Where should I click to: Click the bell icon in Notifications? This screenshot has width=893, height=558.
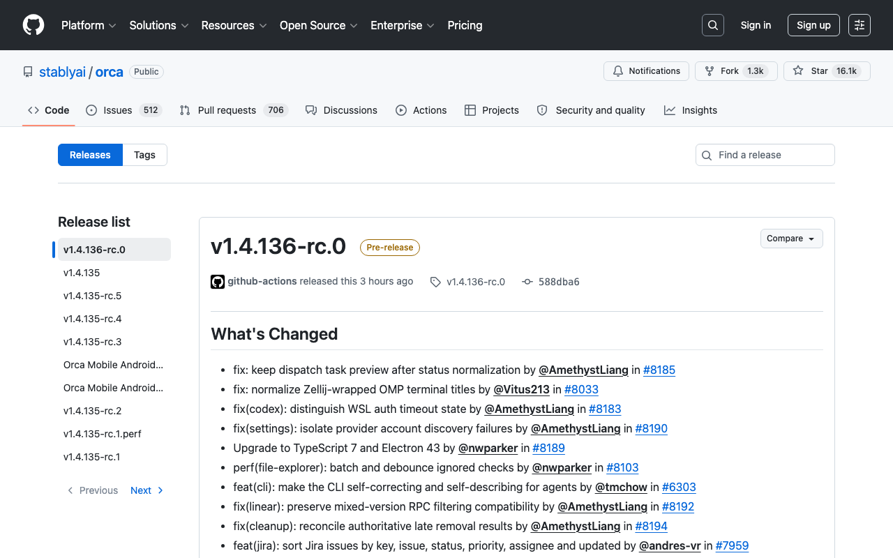(x=618, y=71)
